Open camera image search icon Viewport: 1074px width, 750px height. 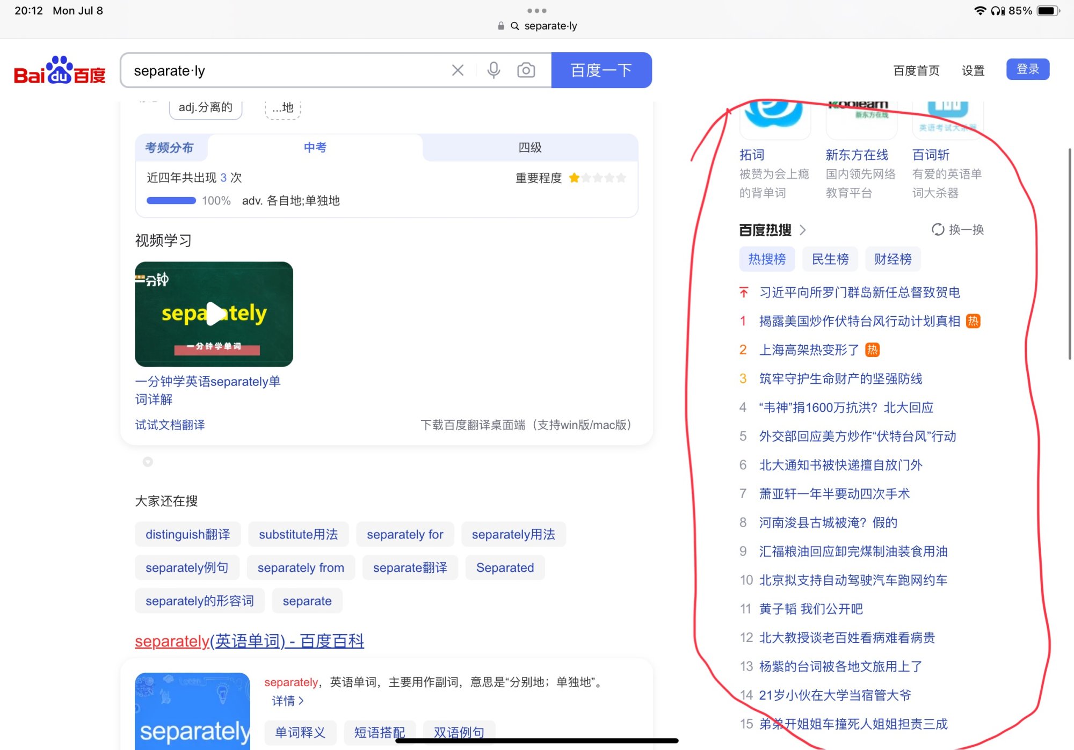pyautogui.click(x=526, y=70)
